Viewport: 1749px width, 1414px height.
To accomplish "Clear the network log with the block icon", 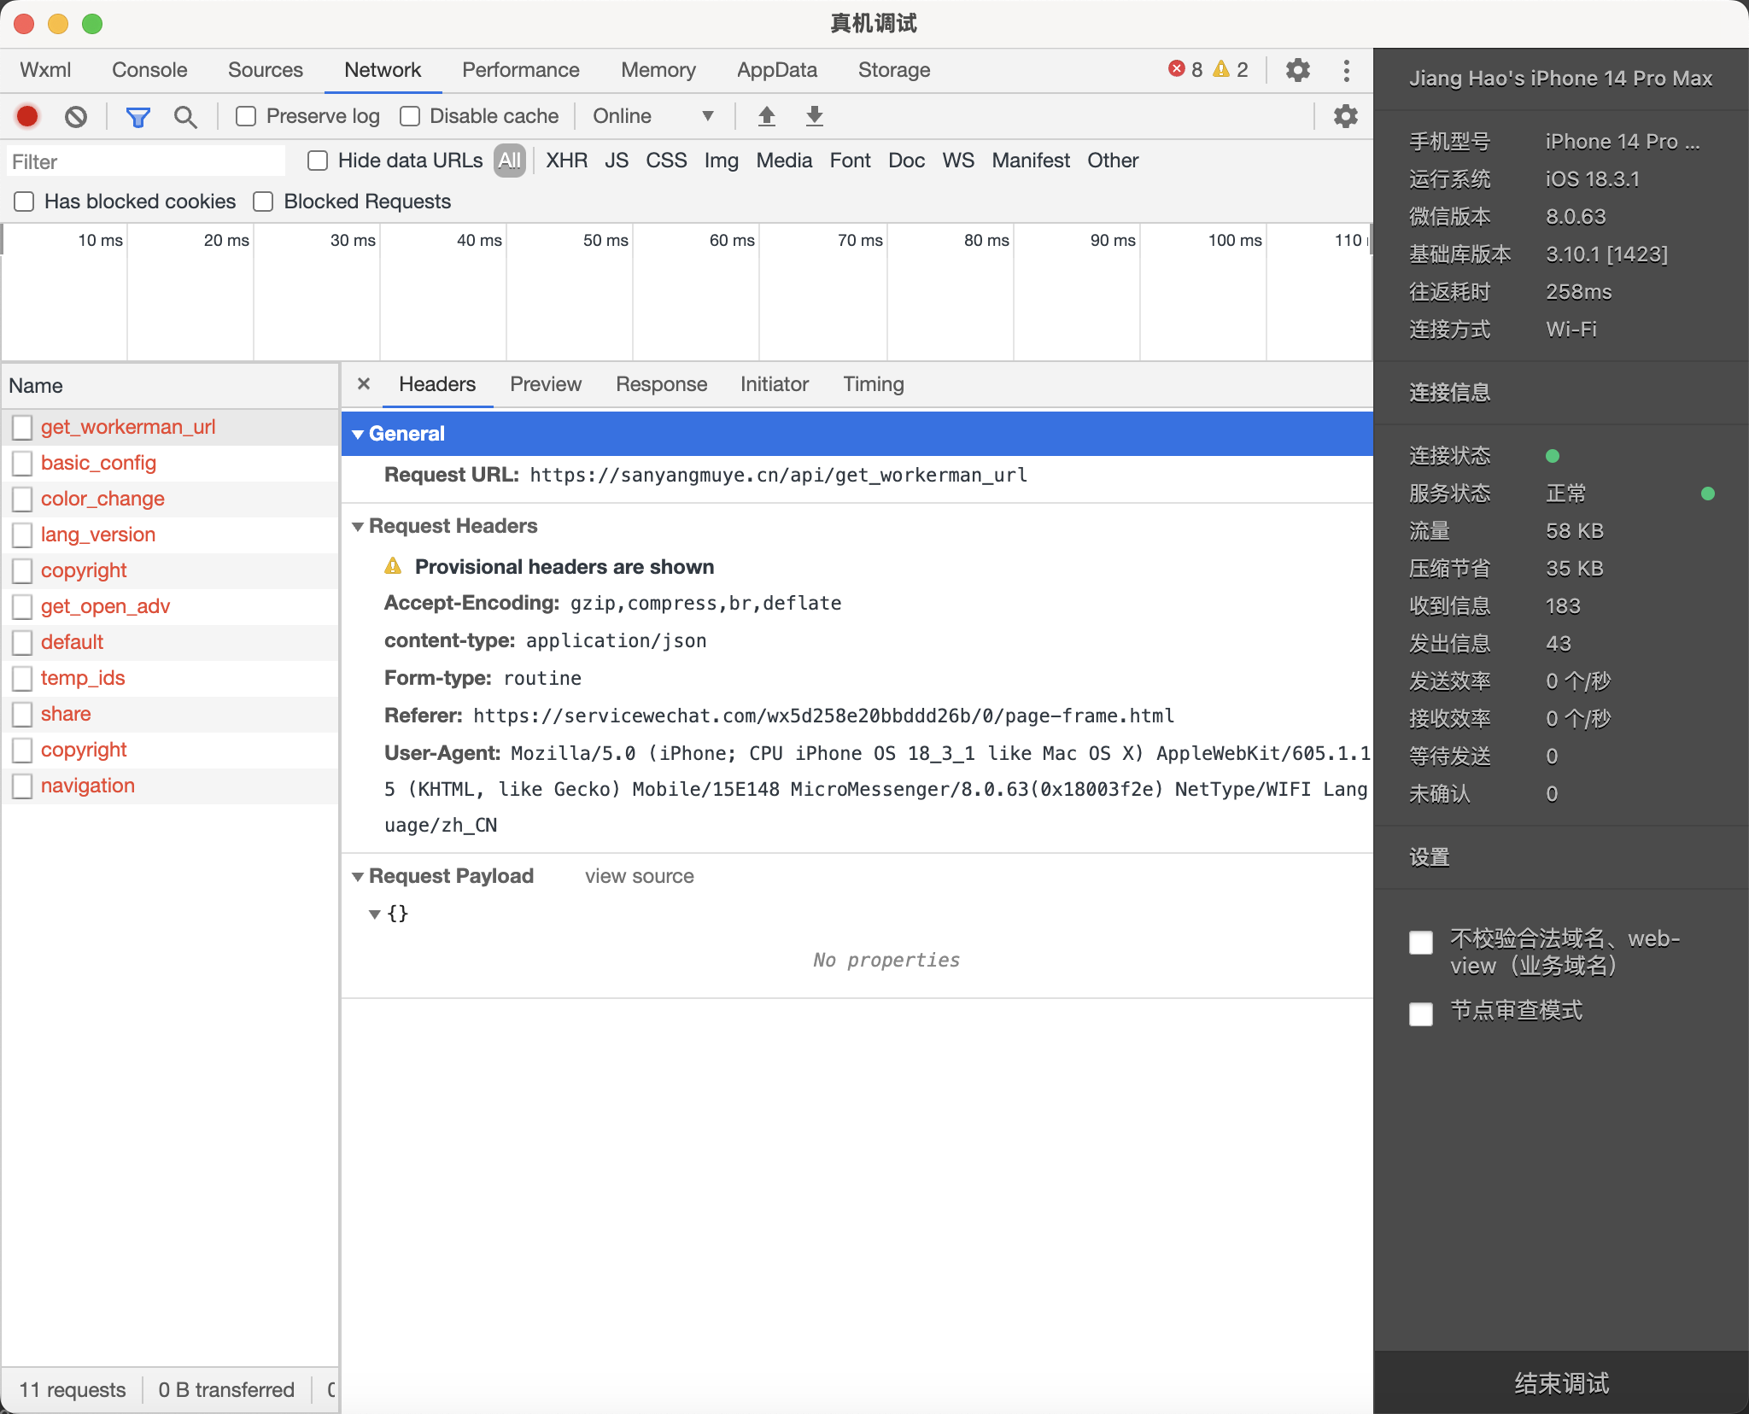I will [x=76, y=116].
